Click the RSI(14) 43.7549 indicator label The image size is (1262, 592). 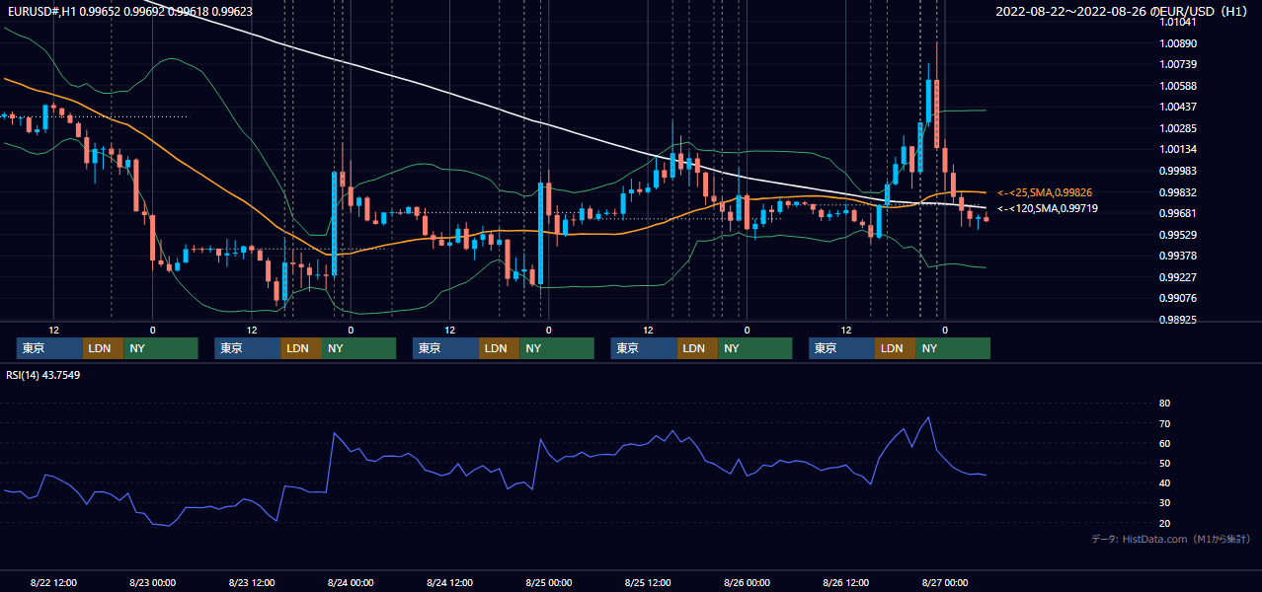[x=43, y=375]
